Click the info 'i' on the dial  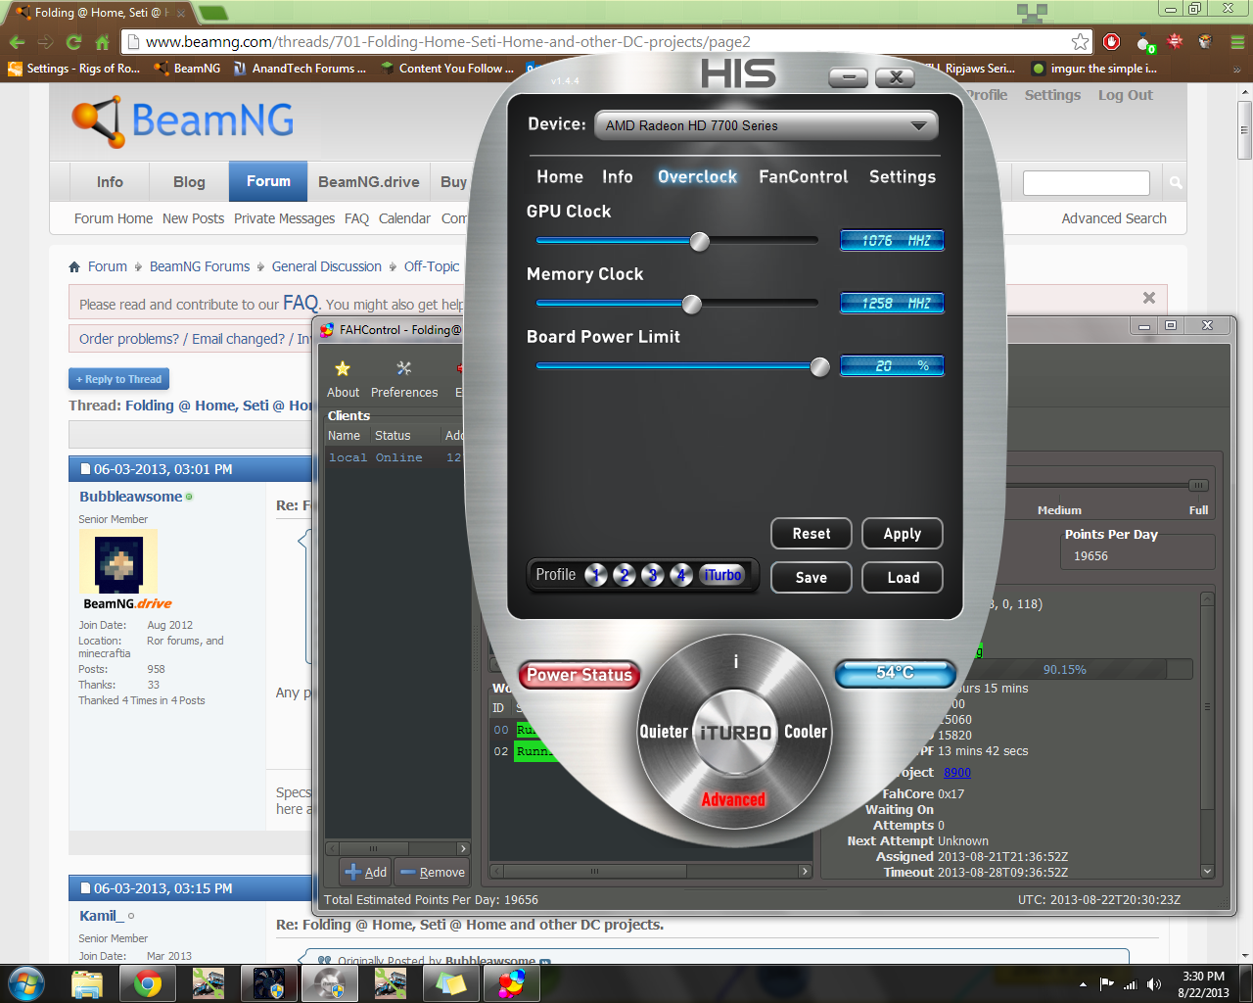coord(735,662)
